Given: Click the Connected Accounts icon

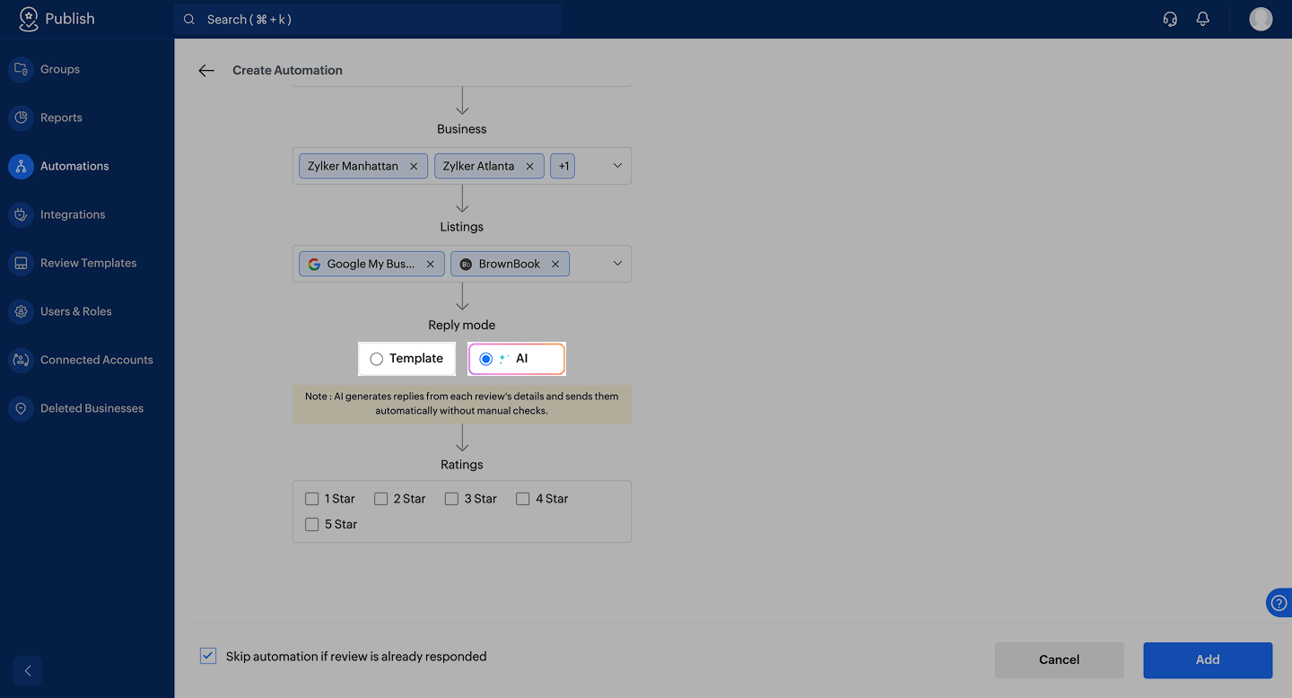Looking at the screenshot, I should [x=21, y=360].
